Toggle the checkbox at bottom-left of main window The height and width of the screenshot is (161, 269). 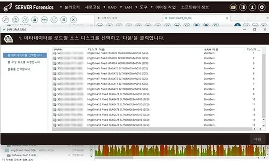[x=3, y=160]
